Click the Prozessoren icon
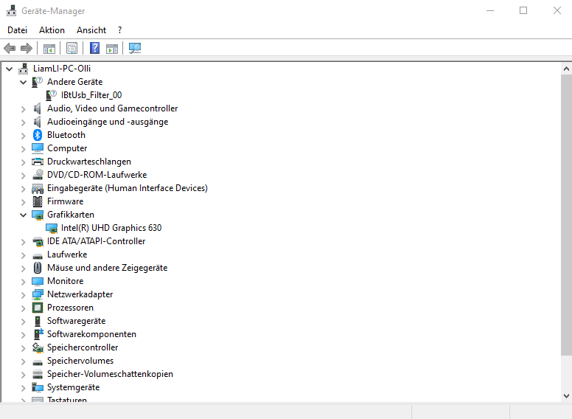This screenshot has width=572, height=419. pos(38,308)
